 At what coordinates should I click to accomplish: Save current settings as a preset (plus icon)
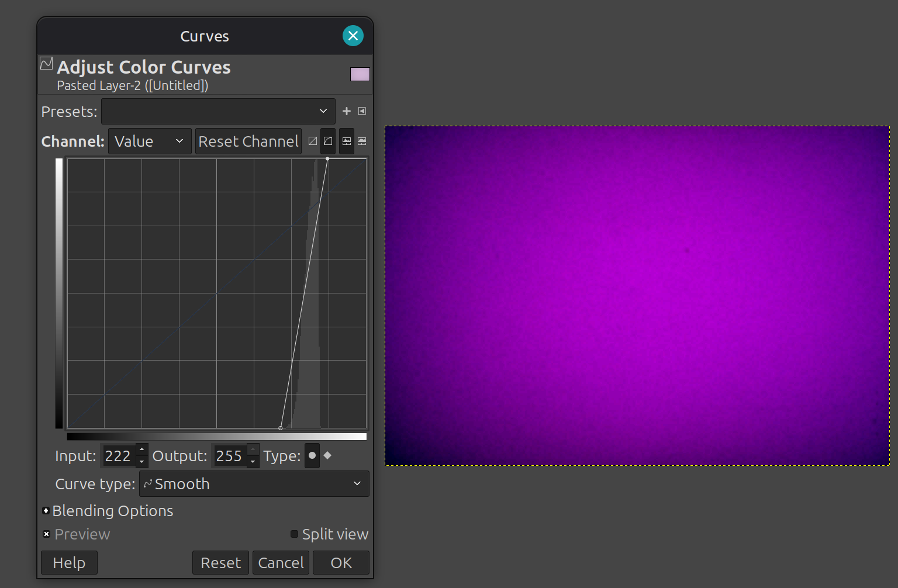pyautogui.click(x=347, y=111)
